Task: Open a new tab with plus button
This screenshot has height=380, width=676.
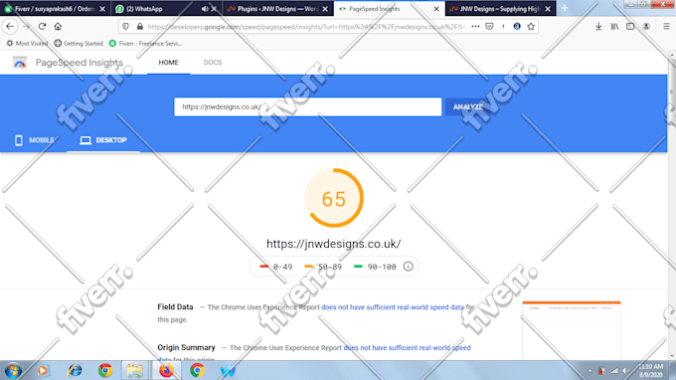Action: [565, 8]
